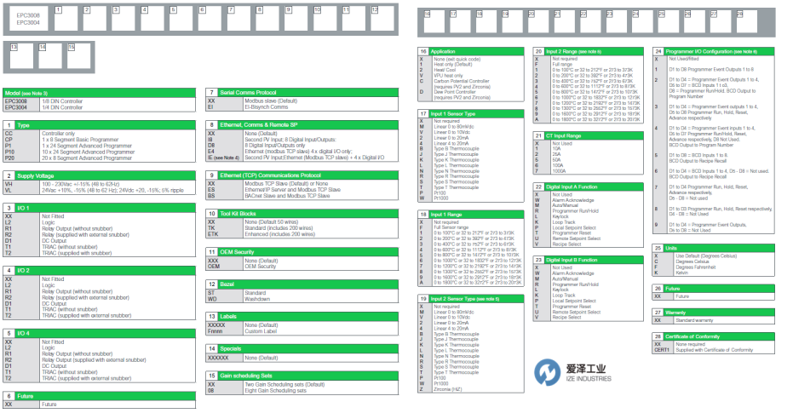Click the "I/O 4" section header
The width and height of the screenshot is (793, 419).
[99, 333]
